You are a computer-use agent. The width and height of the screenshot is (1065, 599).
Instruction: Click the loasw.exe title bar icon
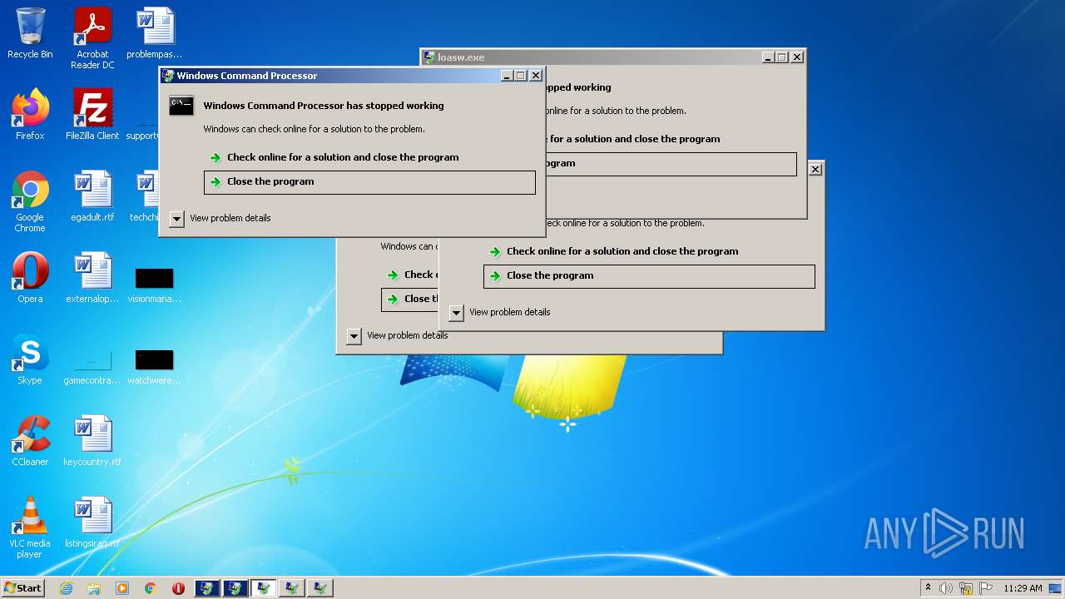click(x=429, y=57)
